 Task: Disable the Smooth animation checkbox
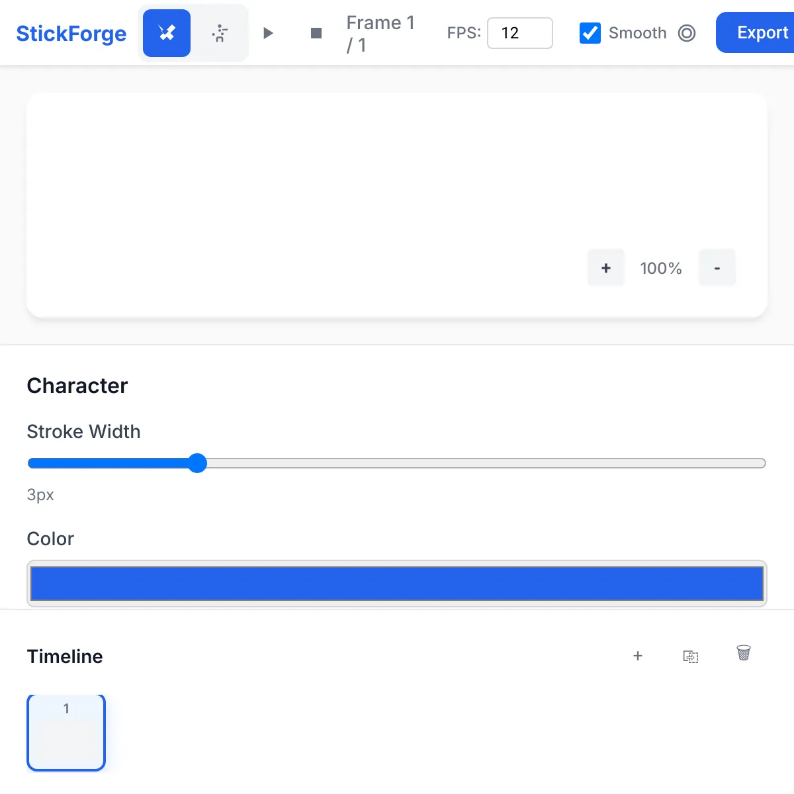click(590, 32)
